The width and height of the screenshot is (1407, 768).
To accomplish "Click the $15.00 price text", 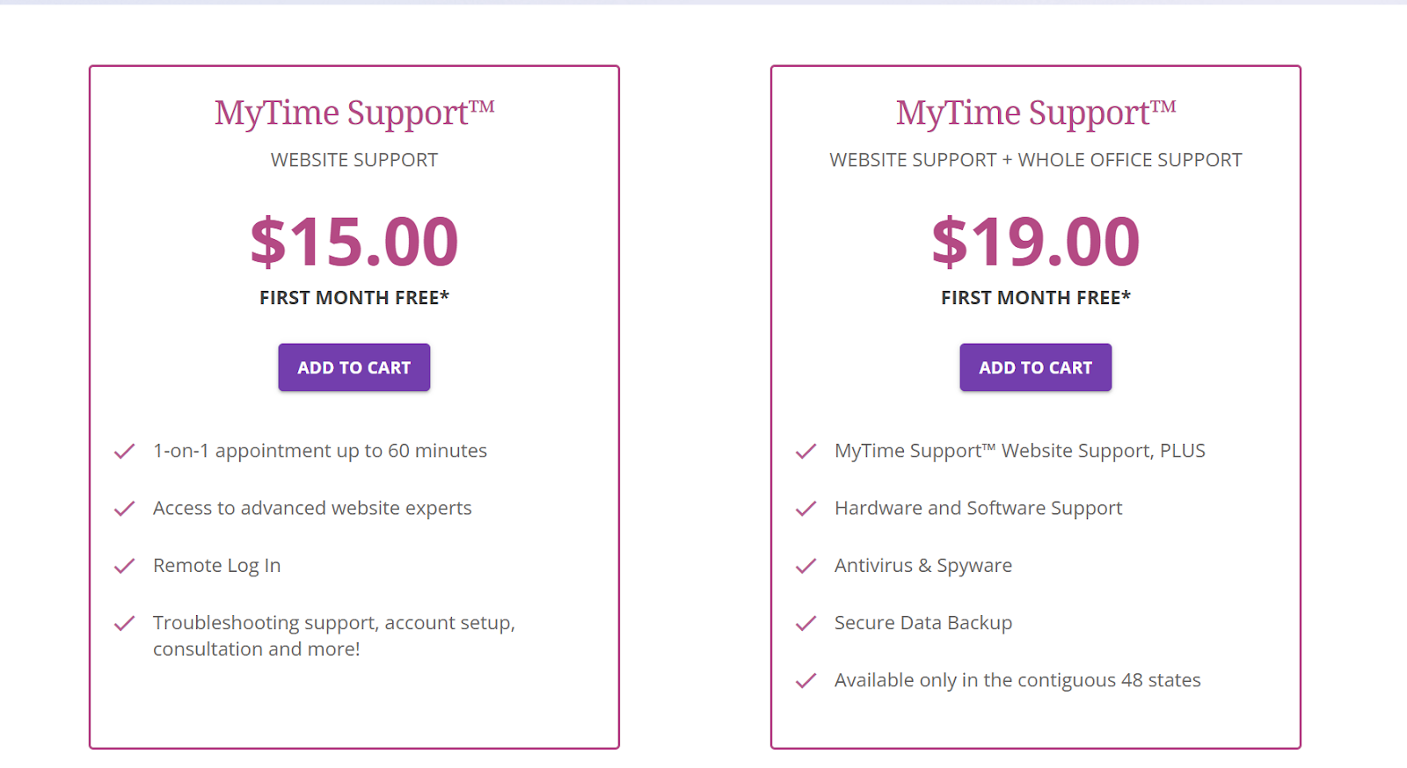I will 354,242.
